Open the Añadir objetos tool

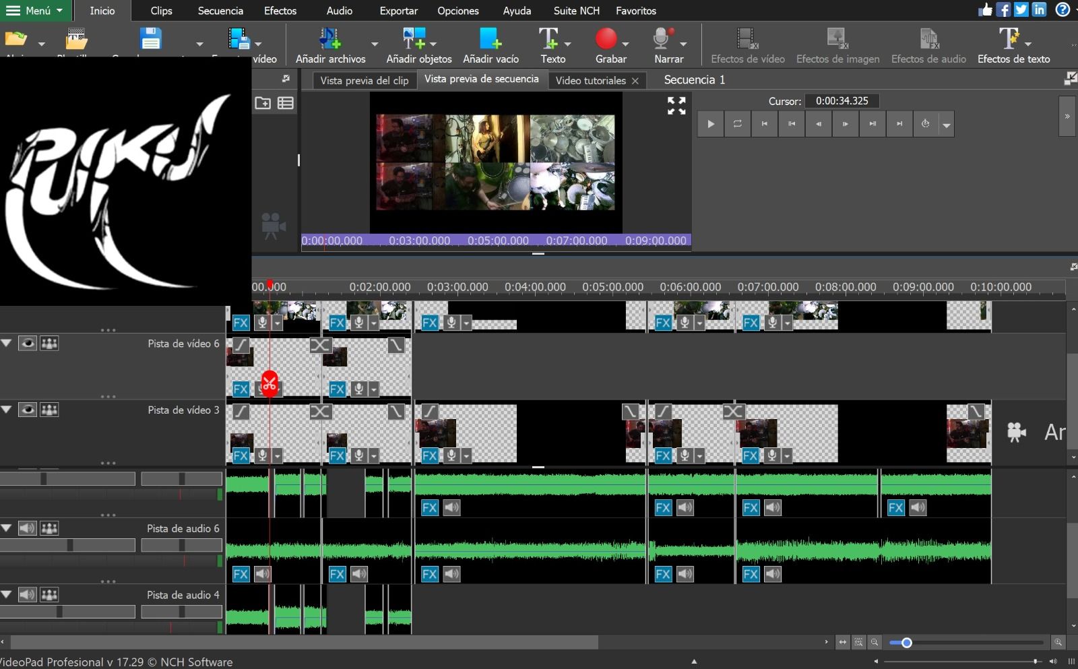pyautogui.click(x=414, y=39)
